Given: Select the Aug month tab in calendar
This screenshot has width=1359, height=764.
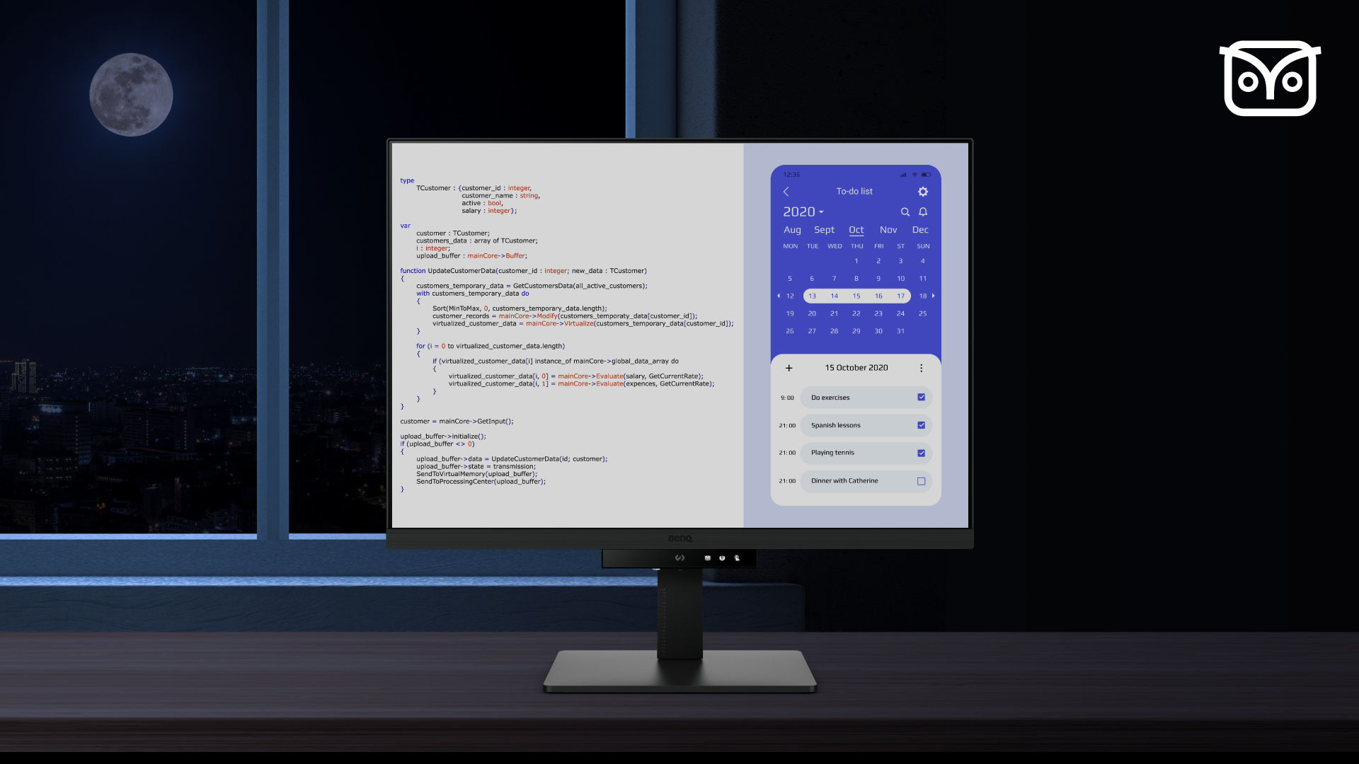Looking at the screenshot, I should point(793,229).
